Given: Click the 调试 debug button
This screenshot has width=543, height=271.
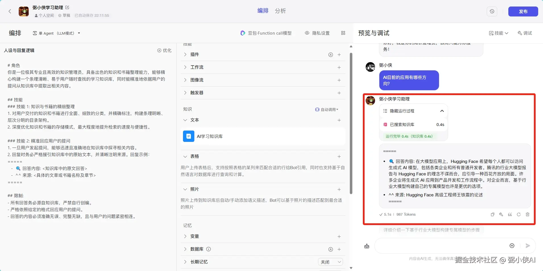Looking at the screenshot, I should [x=525, y=33].
